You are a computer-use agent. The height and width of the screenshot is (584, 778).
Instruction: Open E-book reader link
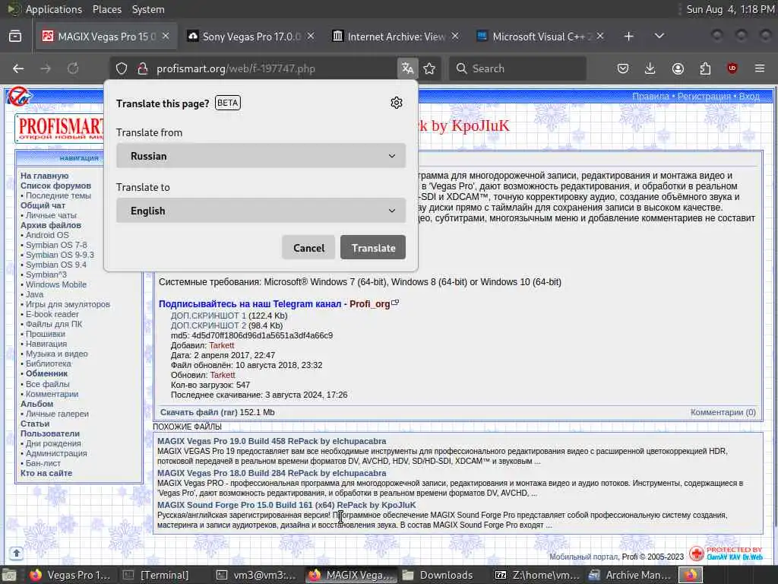pyautogui.click(x=52, y=314)
